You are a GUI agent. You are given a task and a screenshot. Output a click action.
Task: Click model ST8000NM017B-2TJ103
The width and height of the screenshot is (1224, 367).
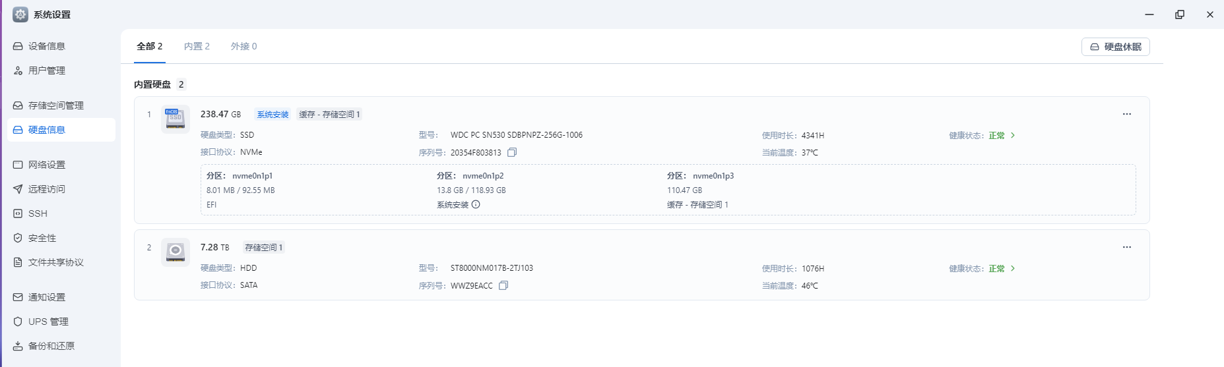[x=492, y=268]
